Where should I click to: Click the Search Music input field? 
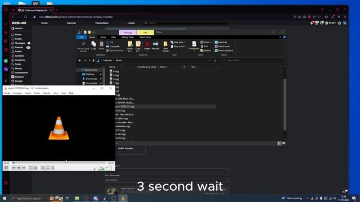coord(252,61)
